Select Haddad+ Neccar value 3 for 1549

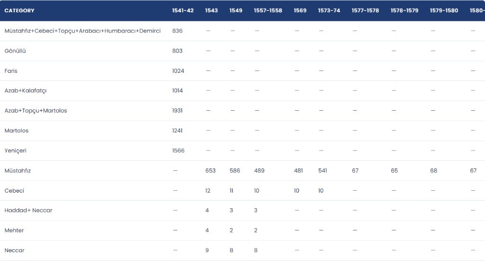(231, 210)
